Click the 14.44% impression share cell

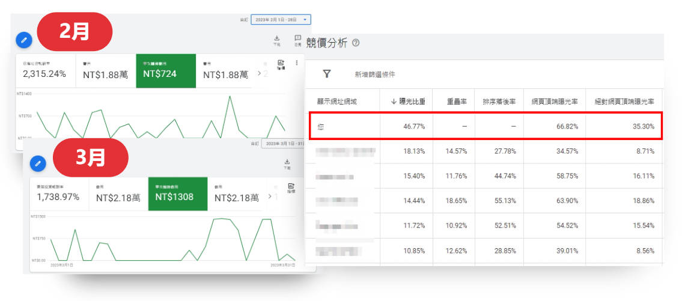coord(413,201)
